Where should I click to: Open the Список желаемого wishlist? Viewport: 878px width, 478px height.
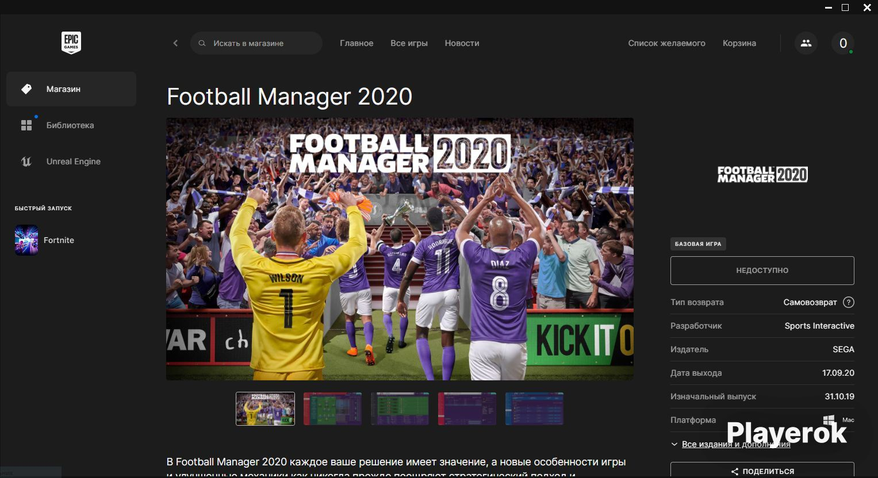coord(666,43)
